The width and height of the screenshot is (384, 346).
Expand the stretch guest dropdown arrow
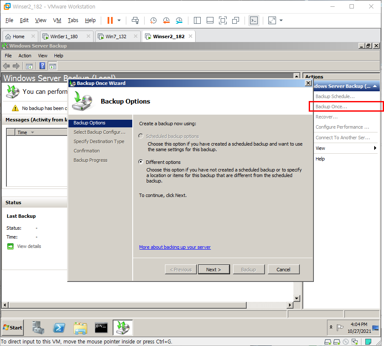(x=281, y=20)
